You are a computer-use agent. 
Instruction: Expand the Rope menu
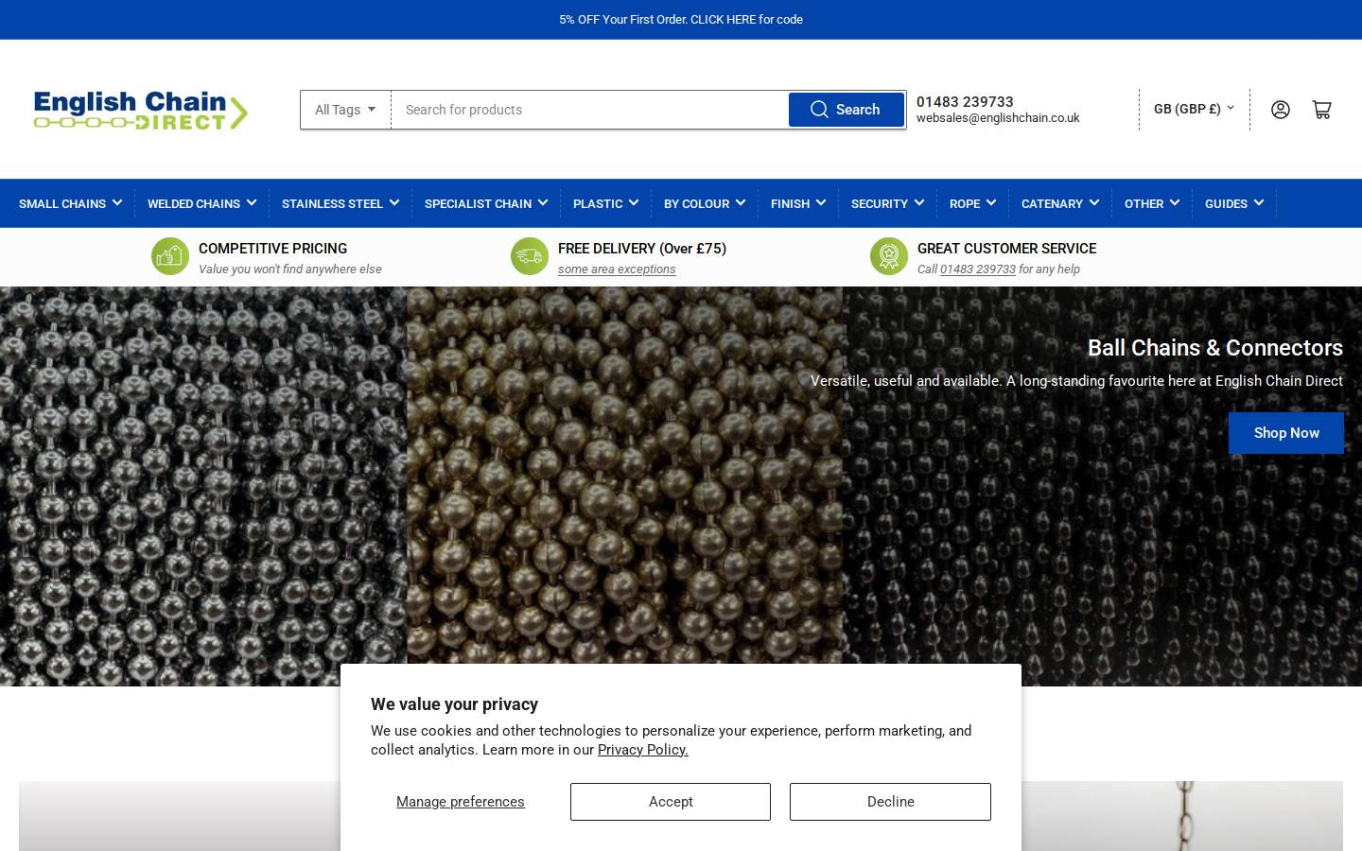(x=973, y=203)
